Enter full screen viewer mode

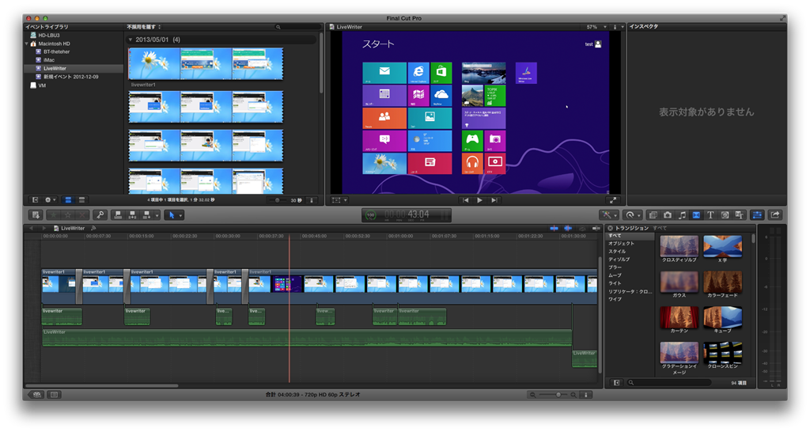pos(613,200)
